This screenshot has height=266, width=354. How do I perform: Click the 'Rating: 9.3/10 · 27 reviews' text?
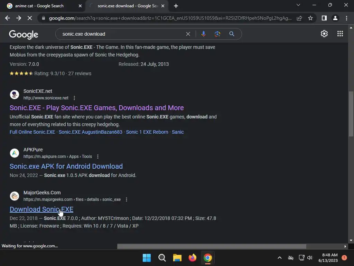coord(63,73)
